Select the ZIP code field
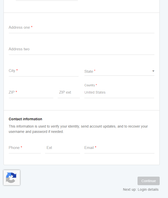168x198 pixels. [x=31, y=92]
